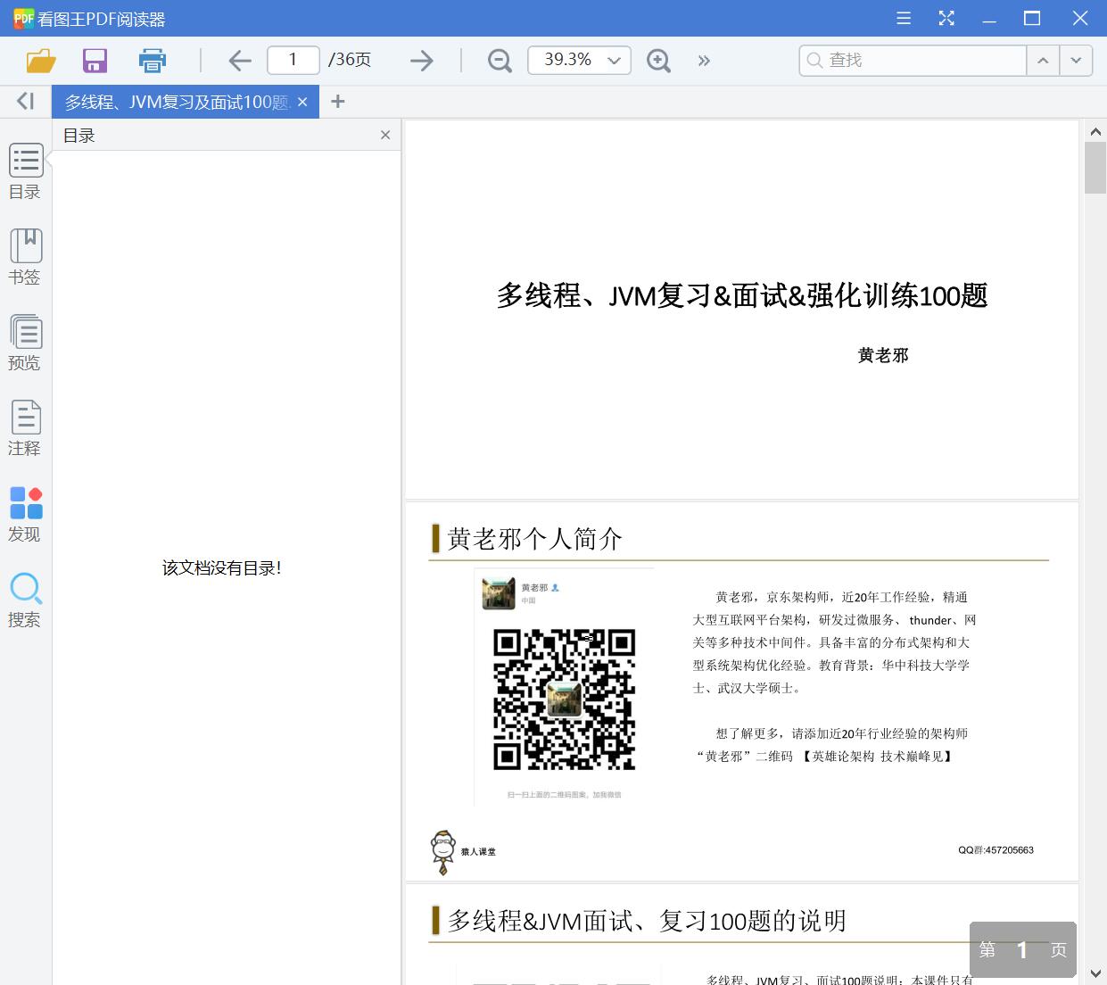Close the 多线程、JVM复习及面试100题 tab
This screenshot has height=985, width=1107.
pos(302,102)
